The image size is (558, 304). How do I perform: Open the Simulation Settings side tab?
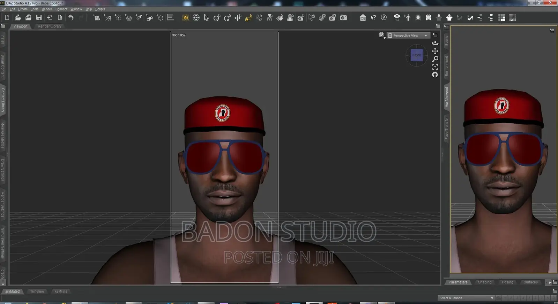[x=3, y=243]
